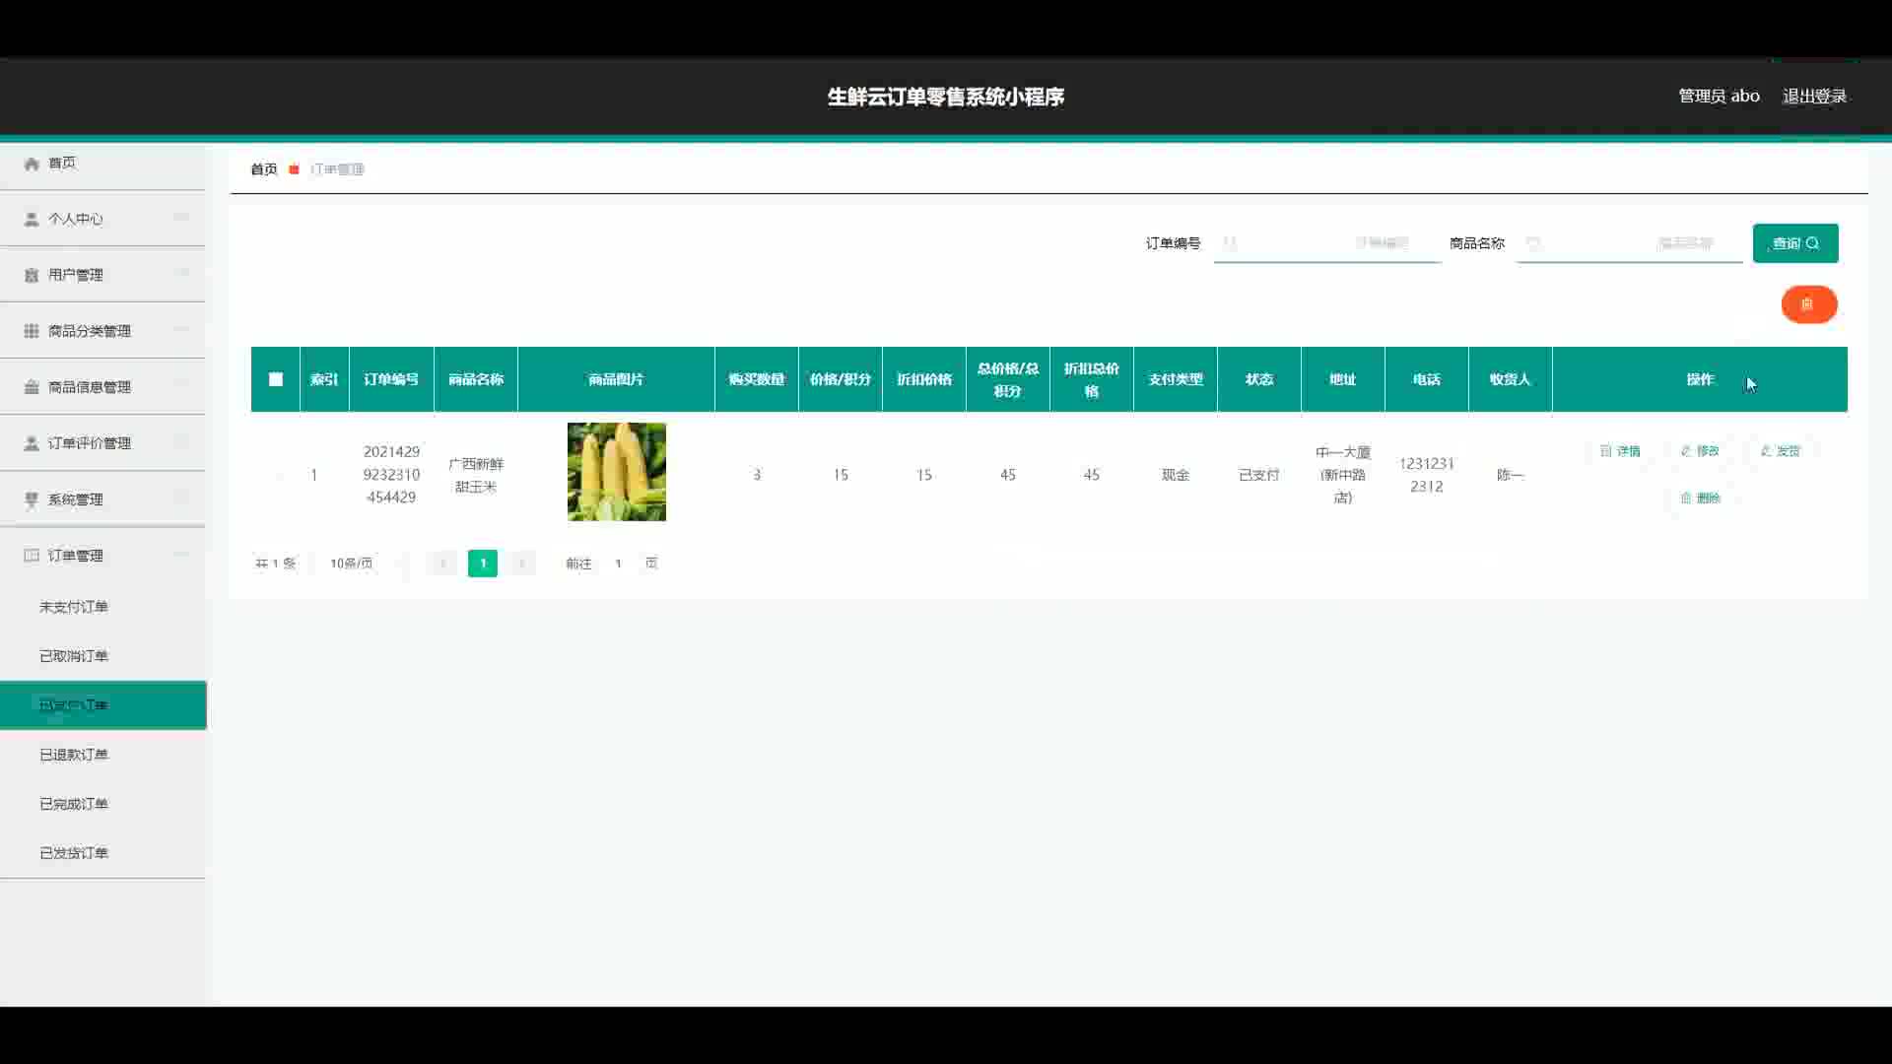Click the 查询 search button

pos(1794,243)
